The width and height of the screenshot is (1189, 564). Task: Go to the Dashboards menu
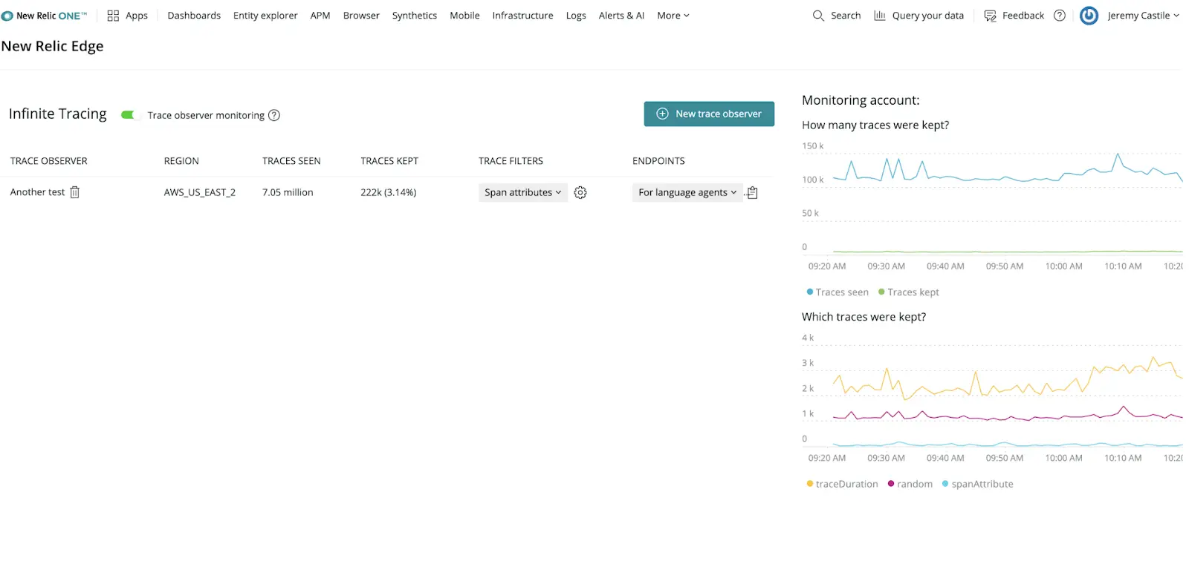pyautogui.click(x=194, y=16)
